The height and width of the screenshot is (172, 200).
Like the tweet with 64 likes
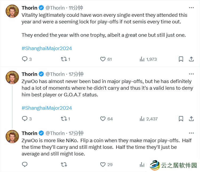(x=103, y=119)
